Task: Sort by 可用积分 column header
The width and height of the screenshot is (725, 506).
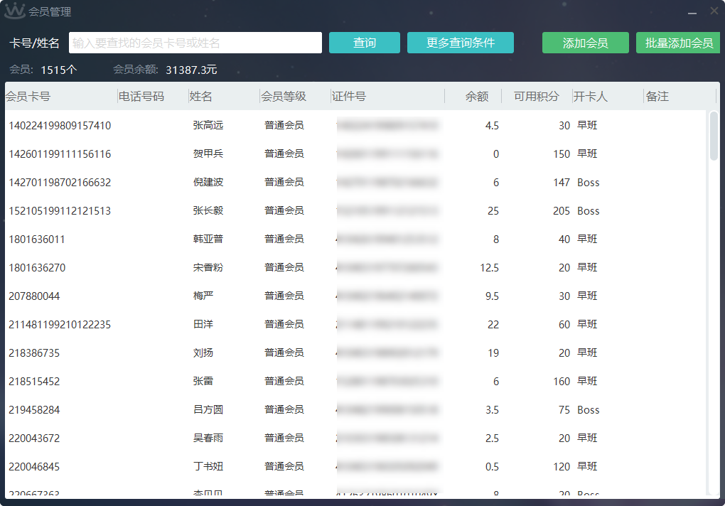Action: click(537, 96)
